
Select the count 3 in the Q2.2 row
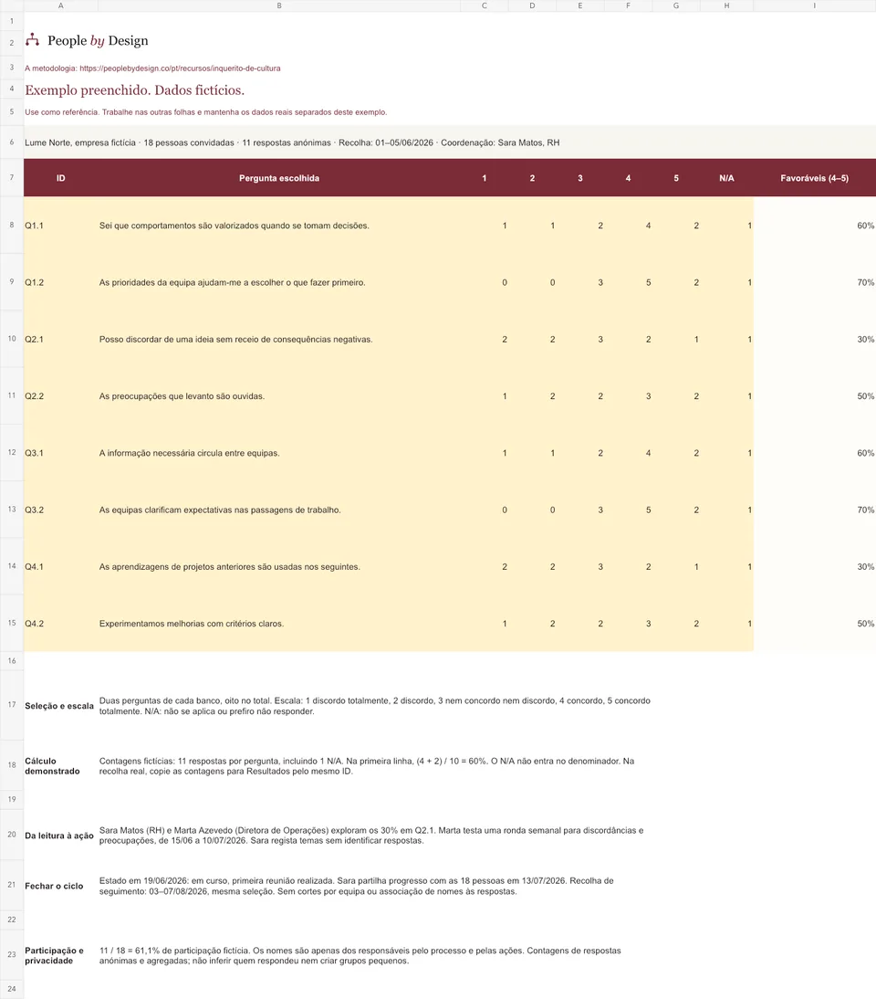648,396
